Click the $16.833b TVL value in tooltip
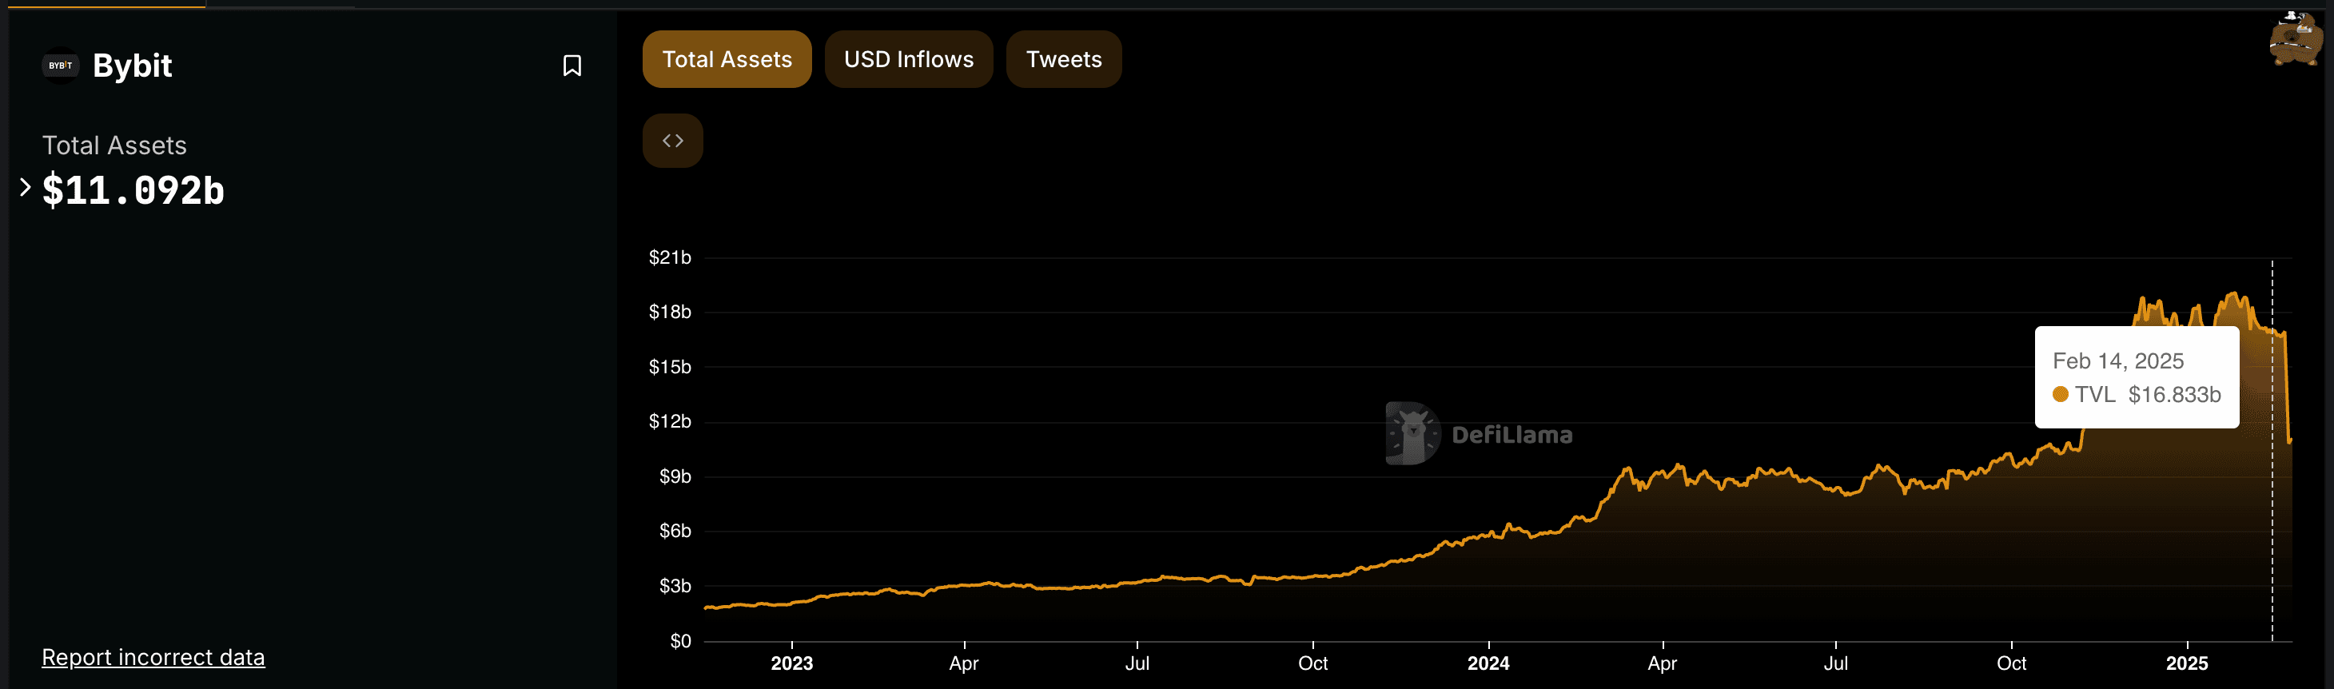The image size is (2334, 689). (x=2173, y=394)
